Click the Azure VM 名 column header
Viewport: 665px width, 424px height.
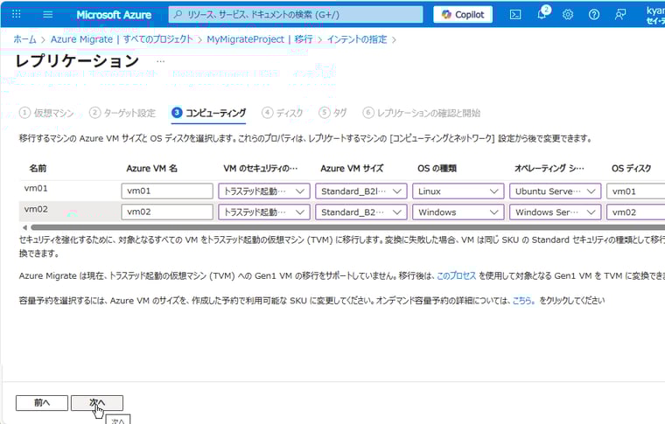(152, 168)
